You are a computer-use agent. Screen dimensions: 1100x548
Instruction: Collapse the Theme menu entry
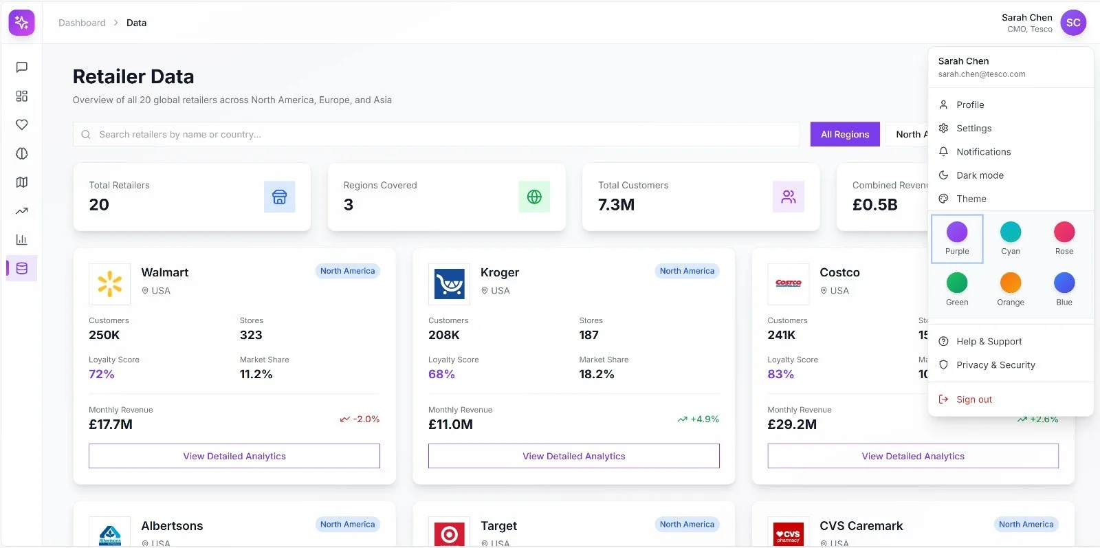1011,199
